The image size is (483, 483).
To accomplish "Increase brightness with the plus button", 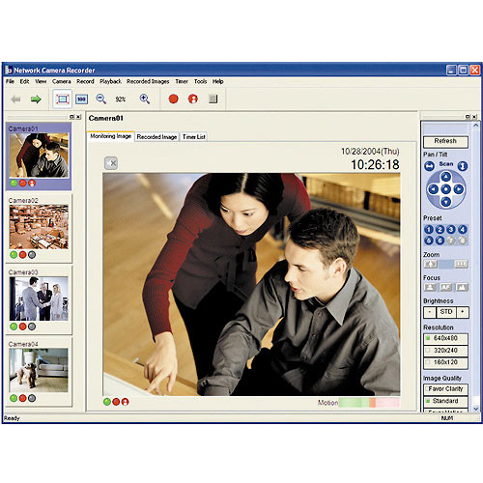I will pos(463,312).
